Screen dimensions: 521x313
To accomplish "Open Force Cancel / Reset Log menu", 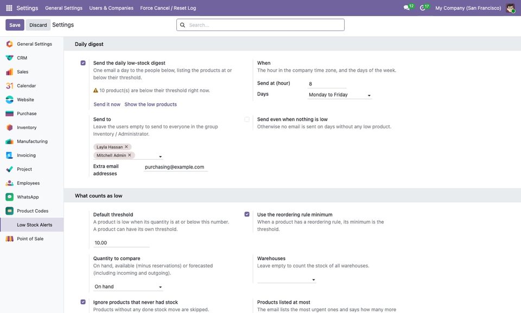I will pos(168,8).
